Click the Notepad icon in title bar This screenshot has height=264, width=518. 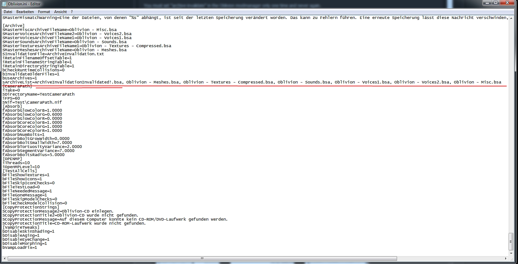(x=4, y=4)
